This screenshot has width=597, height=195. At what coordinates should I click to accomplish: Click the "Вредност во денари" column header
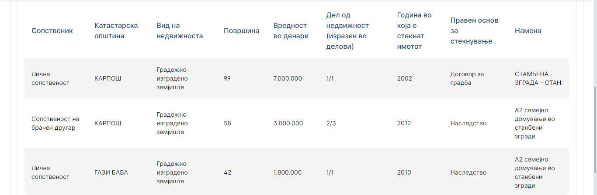coord(291,30)
